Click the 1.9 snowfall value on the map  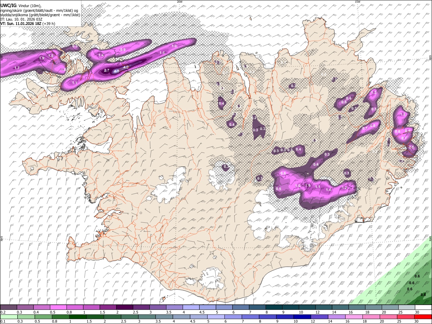(x=42, y=58)
